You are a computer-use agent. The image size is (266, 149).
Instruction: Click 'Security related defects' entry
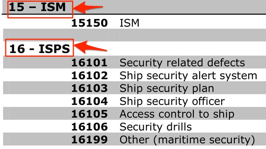pyautogui.click(x=182, y=62)
